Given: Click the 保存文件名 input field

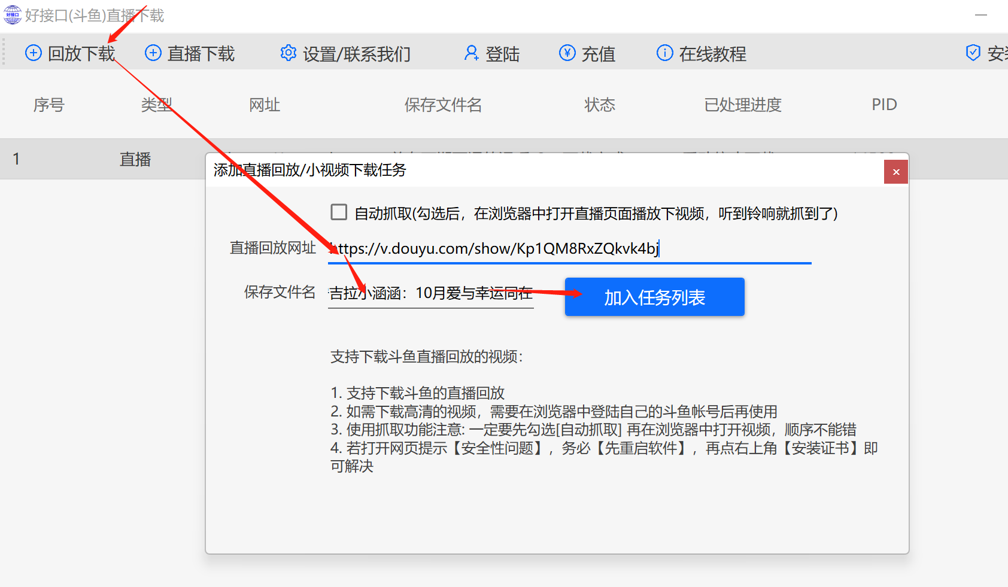Looking at the screenshot, I should 430,293.
